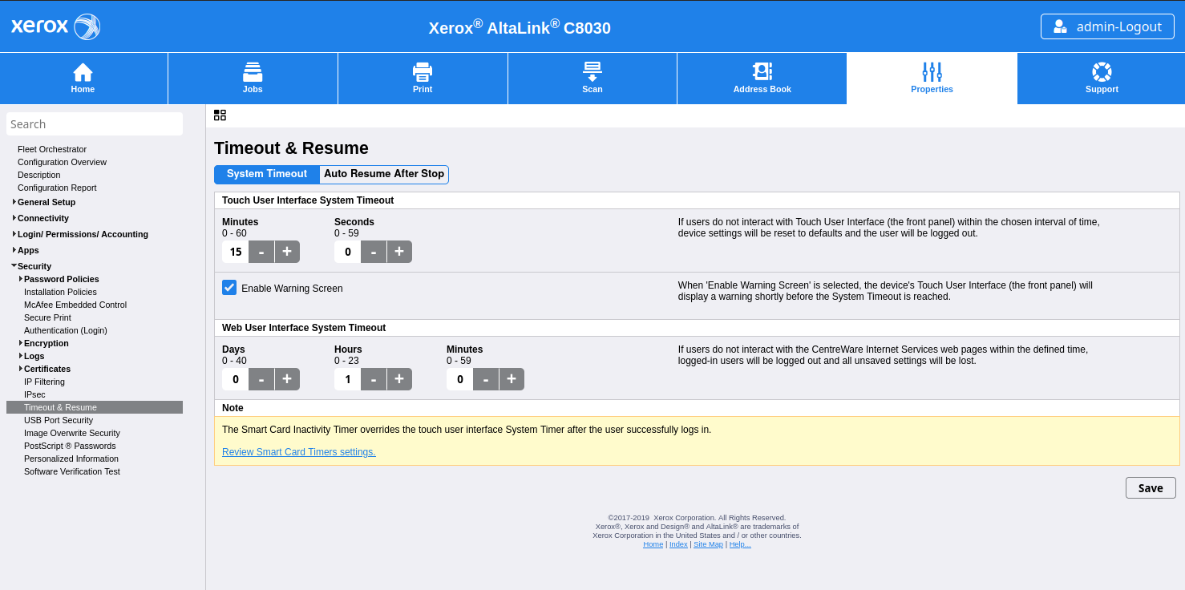Click the Support lifebuoy icon
This screenshot has width=1185, height=590.
click(x=1102, y=72)
